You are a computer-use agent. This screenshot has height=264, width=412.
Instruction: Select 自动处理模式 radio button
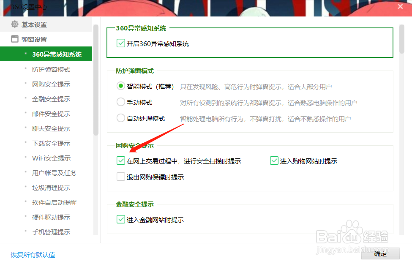[120, 118]
